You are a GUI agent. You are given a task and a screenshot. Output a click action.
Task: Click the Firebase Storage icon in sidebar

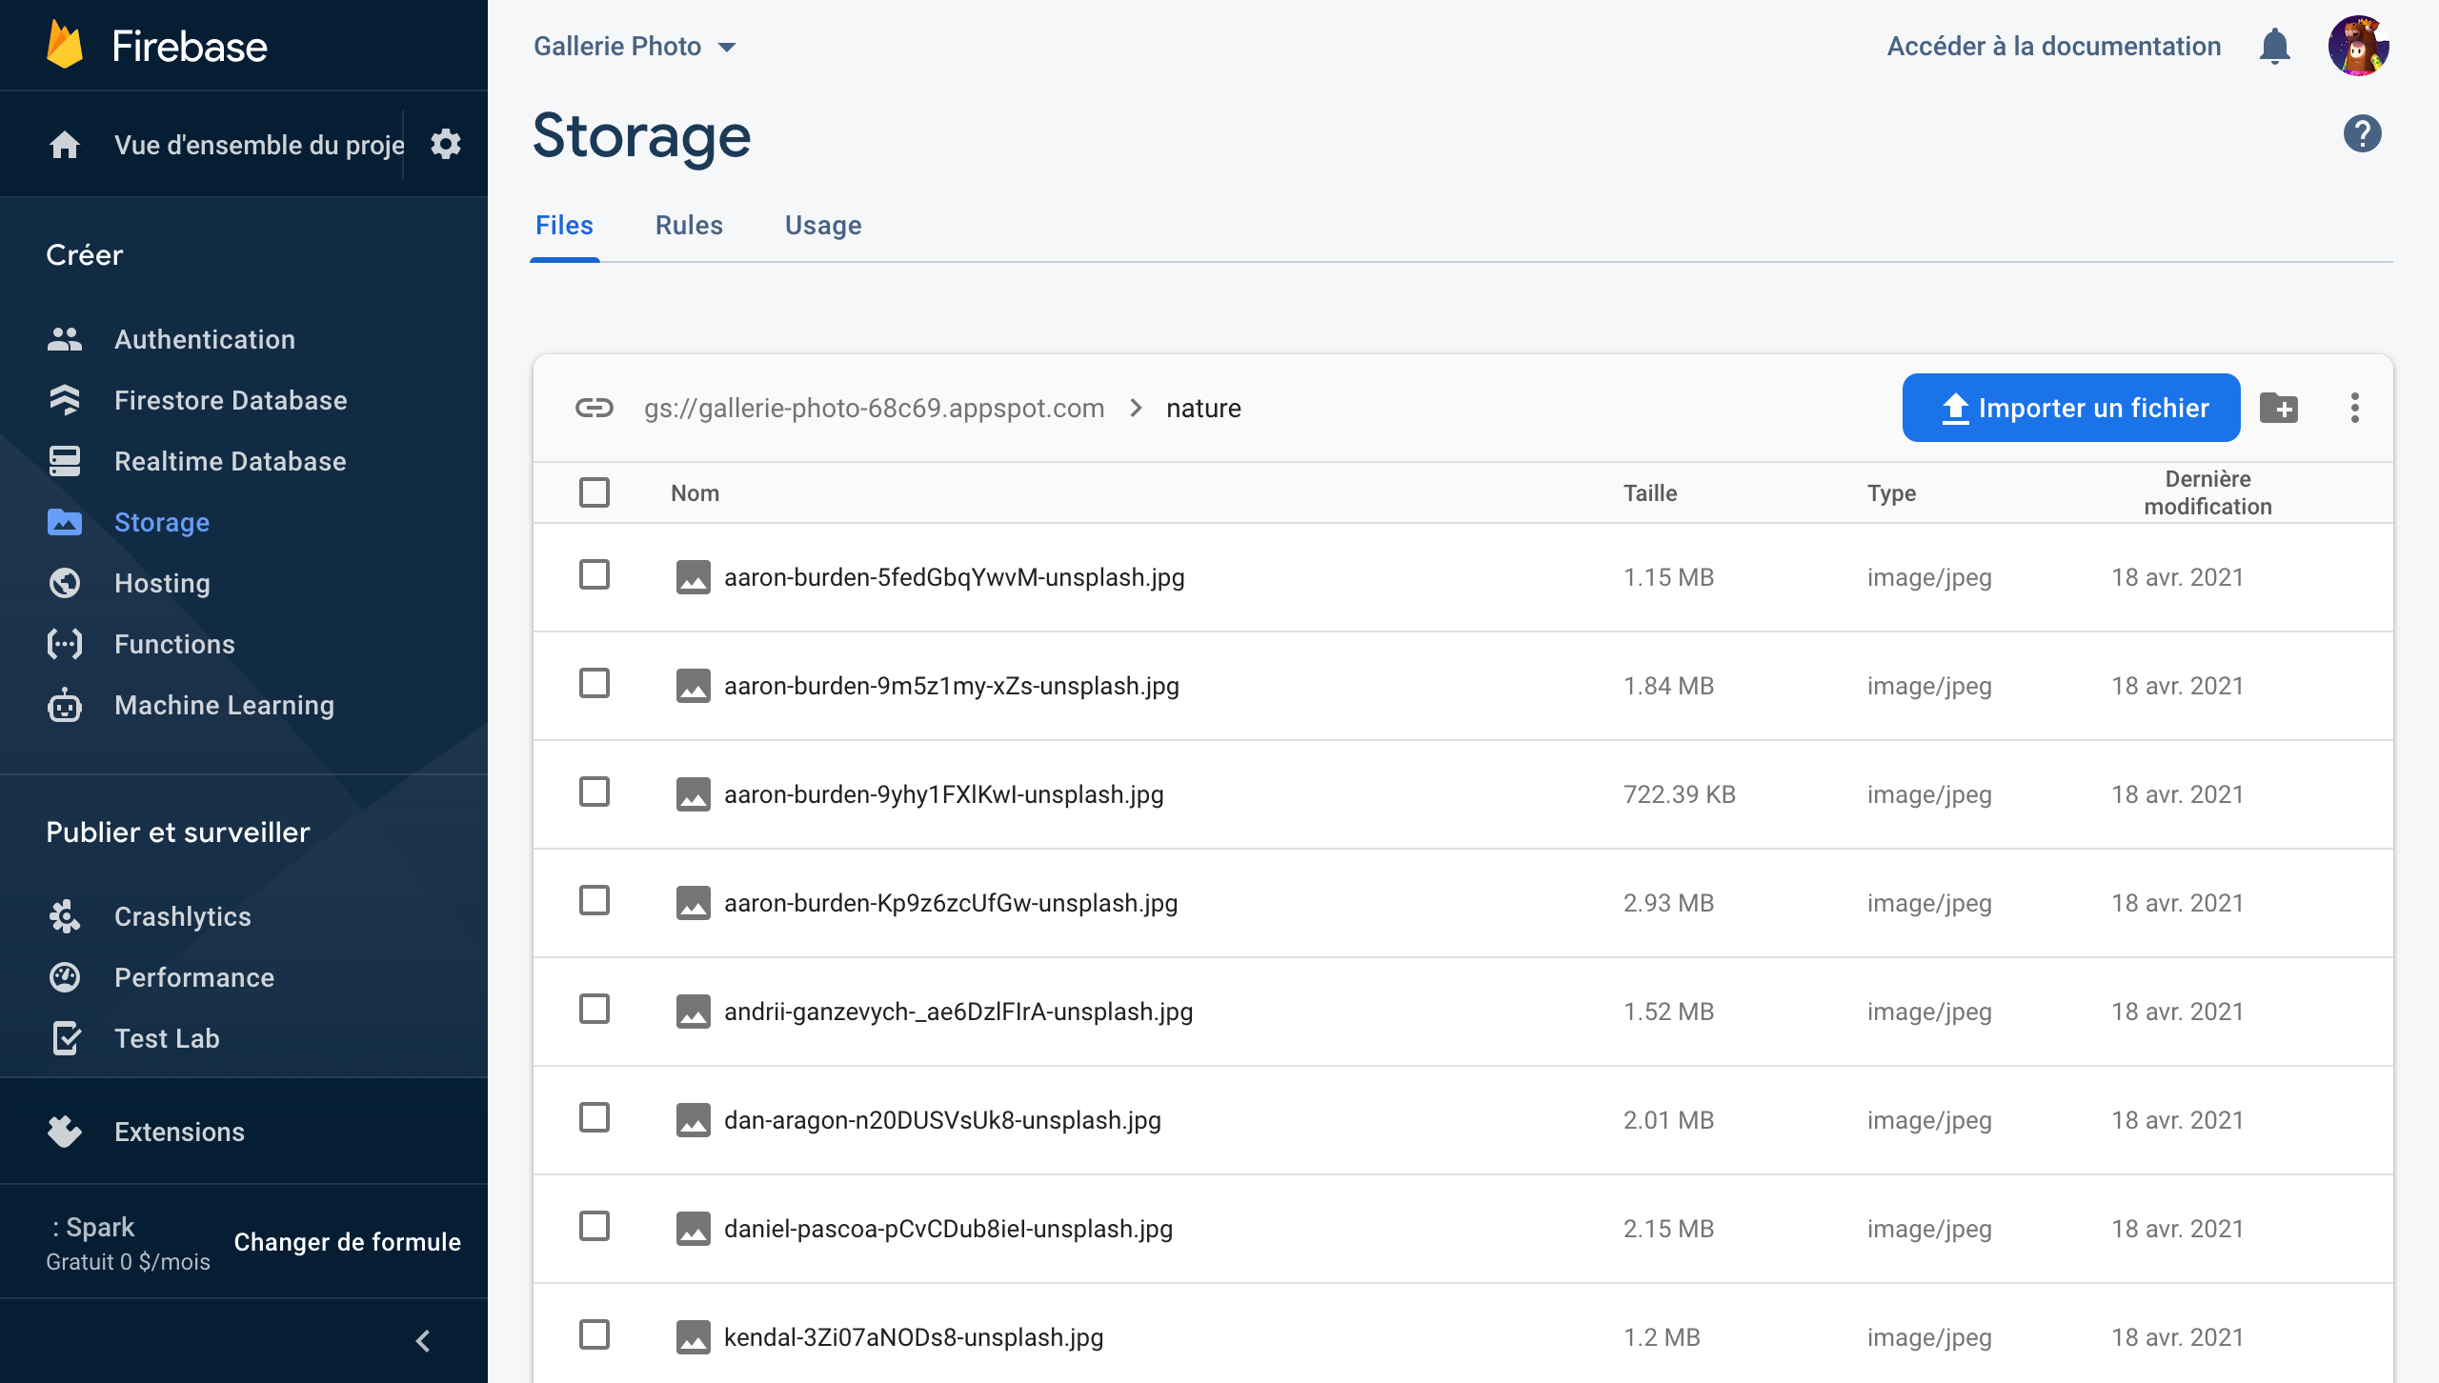(64, 521)
